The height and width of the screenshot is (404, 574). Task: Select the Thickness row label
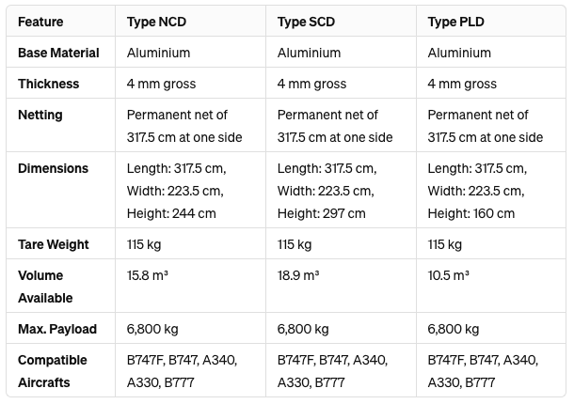(x=48, y=84)
